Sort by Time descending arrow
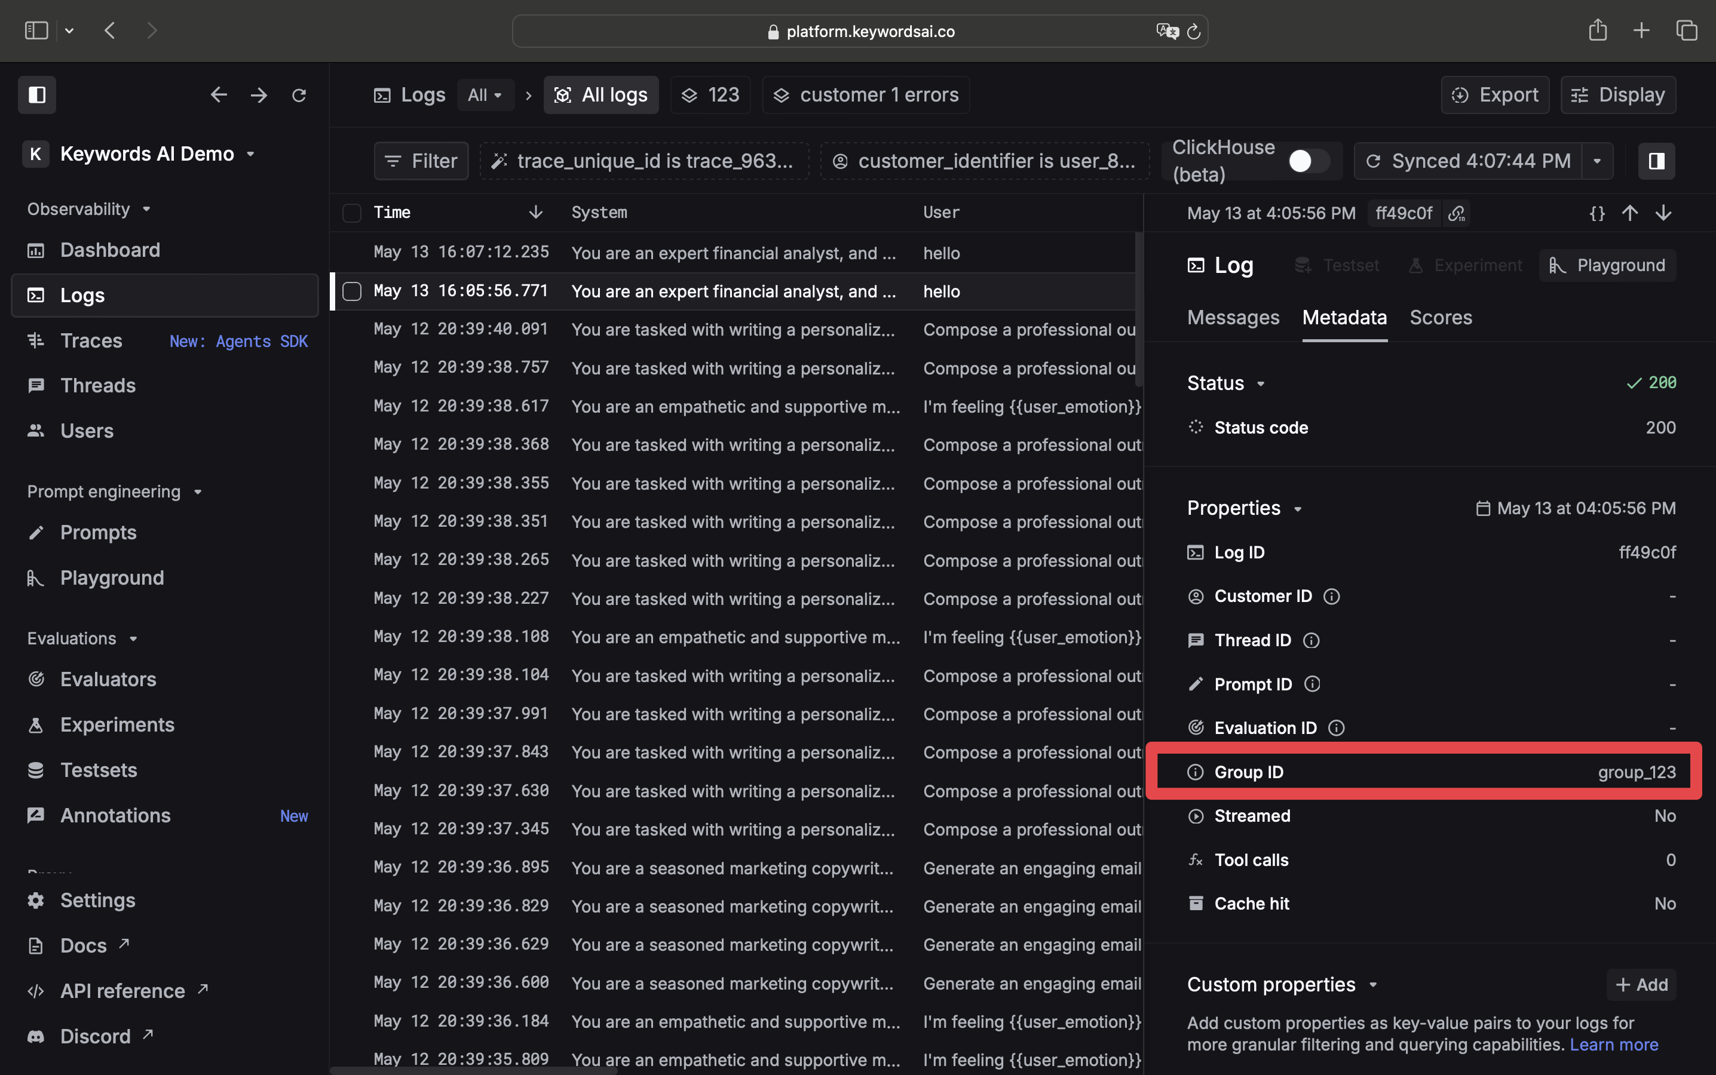 click(x=535, y=213)
